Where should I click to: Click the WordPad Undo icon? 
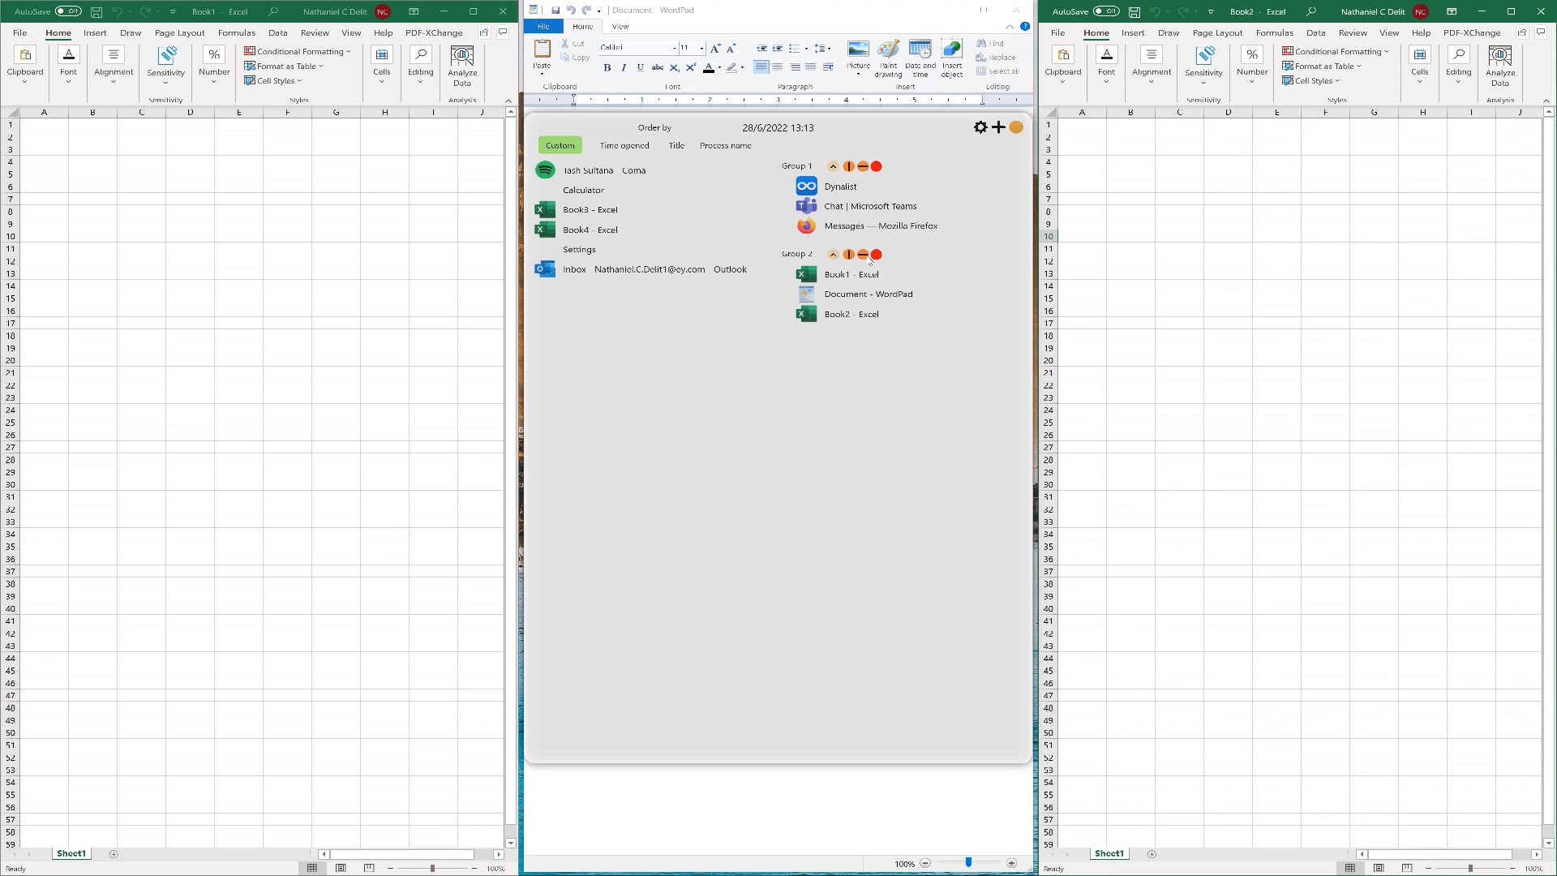(571, 11)
